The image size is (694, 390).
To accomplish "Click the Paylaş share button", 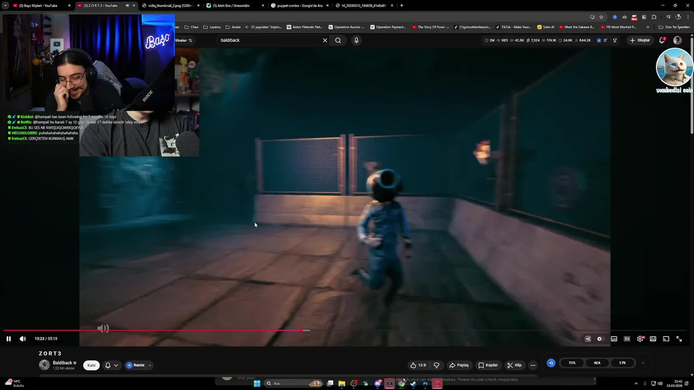I will (459, 365).
